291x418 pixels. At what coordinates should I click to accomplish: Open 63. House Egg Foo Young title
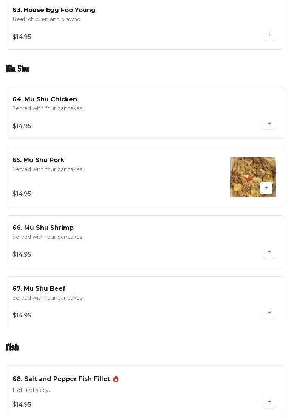click(x=54, y=10)
